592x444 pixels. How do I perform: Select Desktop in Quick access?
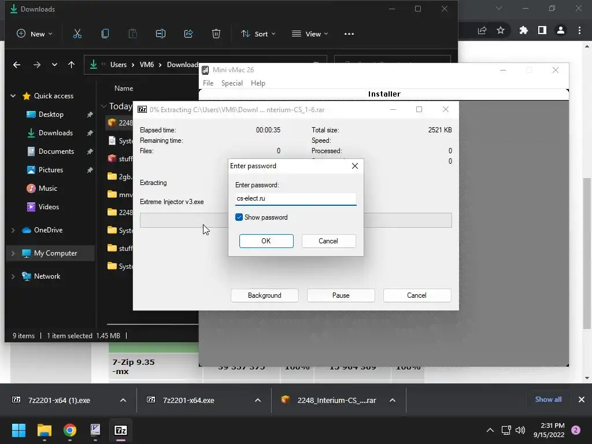click(51, 114)
